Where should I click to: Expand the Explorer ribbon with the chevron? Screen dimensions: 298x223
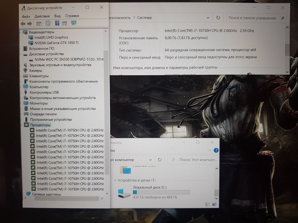210,150
